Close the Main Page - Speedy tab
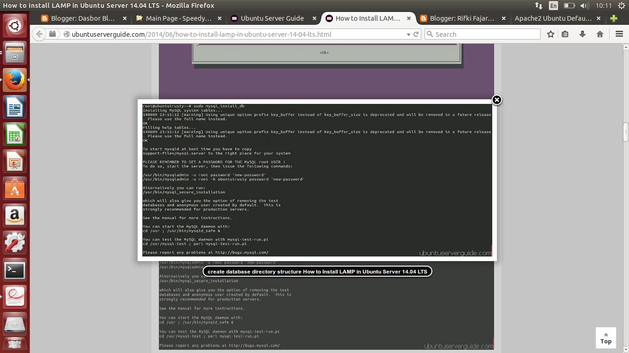 tap(220, 18)
